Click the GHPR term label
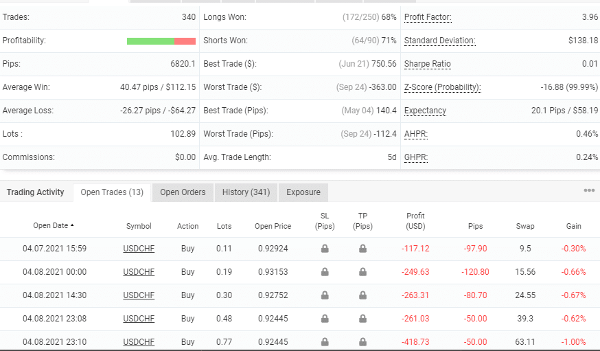The height and width of the screenshot is (351, 600). [x=416, y=157]
